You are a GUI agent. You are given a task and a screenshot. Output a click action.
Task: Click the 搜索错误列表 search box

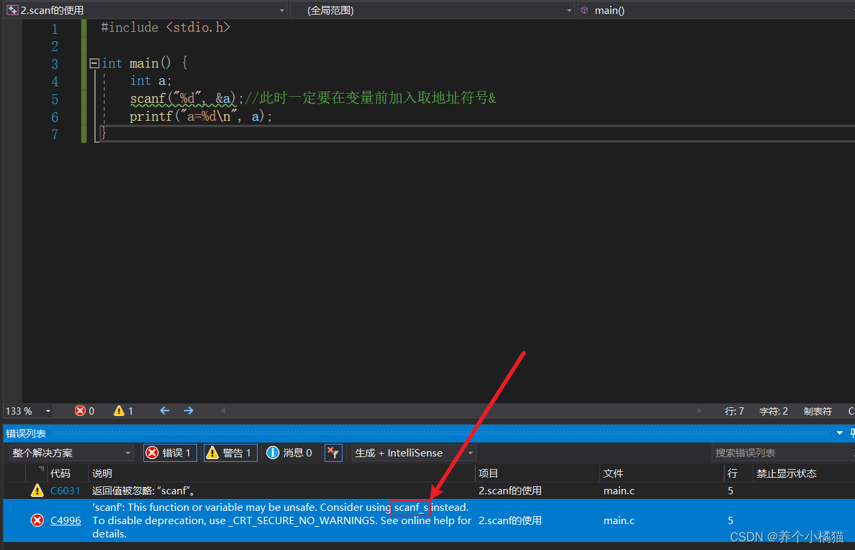click(782, 452)
